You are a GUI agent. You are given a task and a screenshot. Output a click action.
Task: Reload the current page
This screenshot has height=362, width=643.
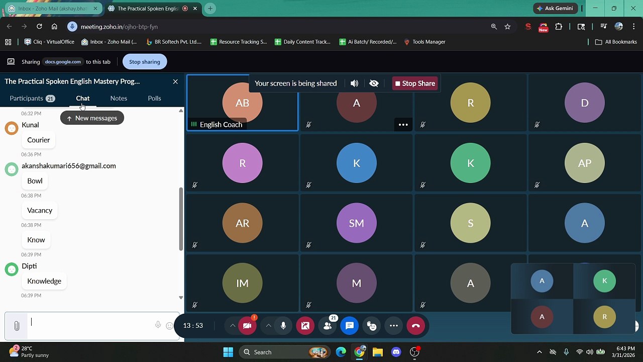(x=39, y=27)
